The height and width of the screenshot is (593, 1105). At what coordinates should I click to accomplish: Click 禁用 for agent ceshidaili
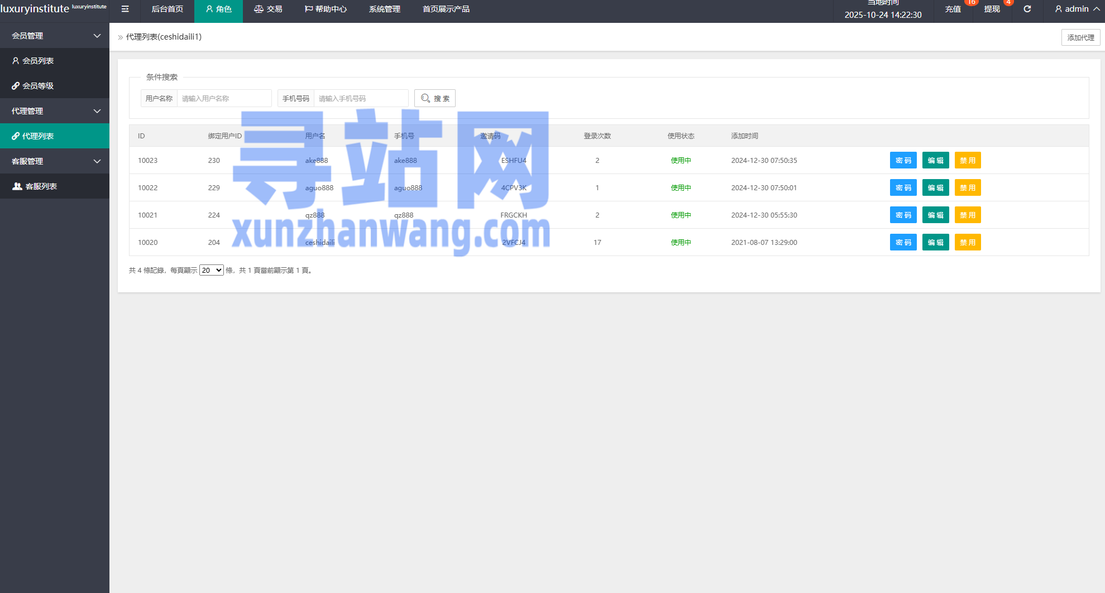[x=967, y=243]
